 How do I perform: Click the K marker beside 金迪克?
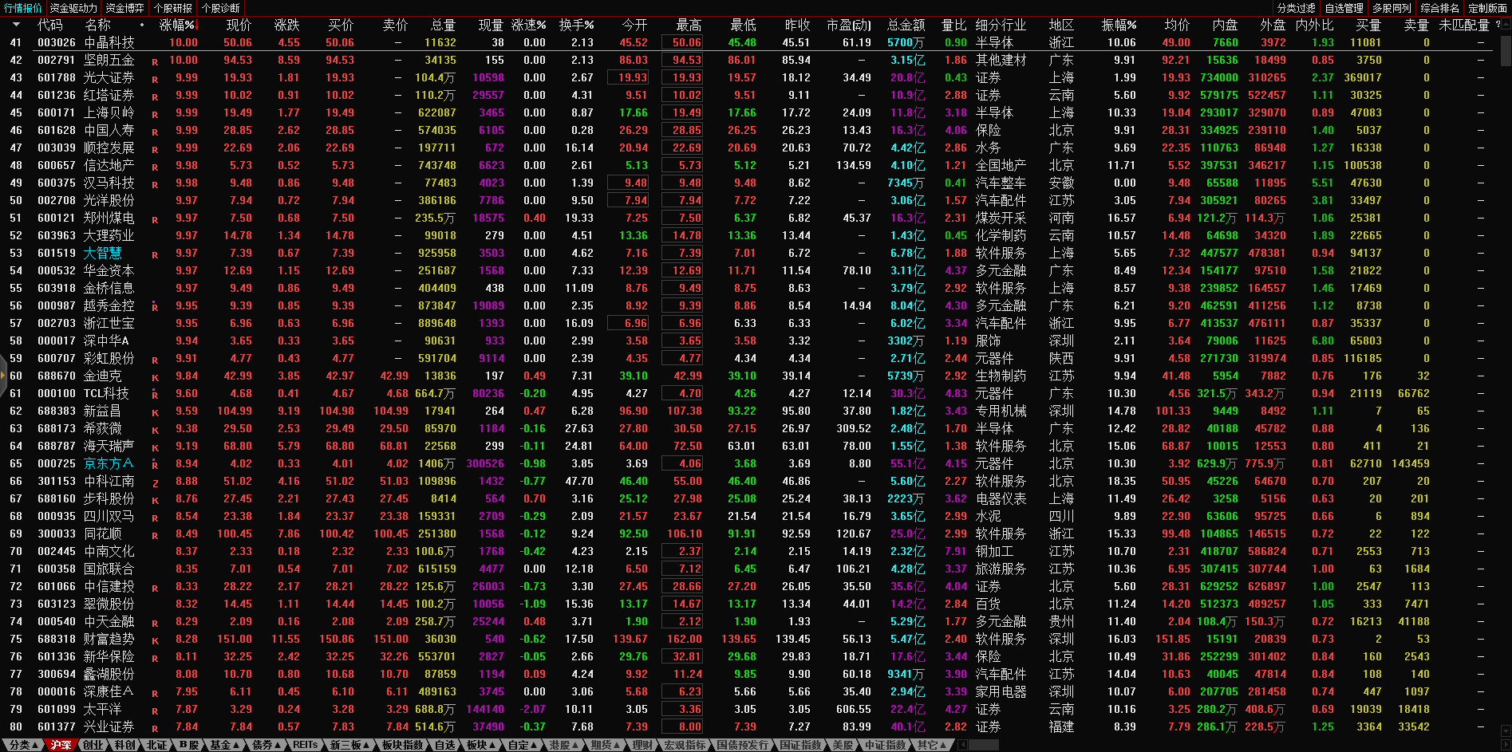(x=155, y=377)
